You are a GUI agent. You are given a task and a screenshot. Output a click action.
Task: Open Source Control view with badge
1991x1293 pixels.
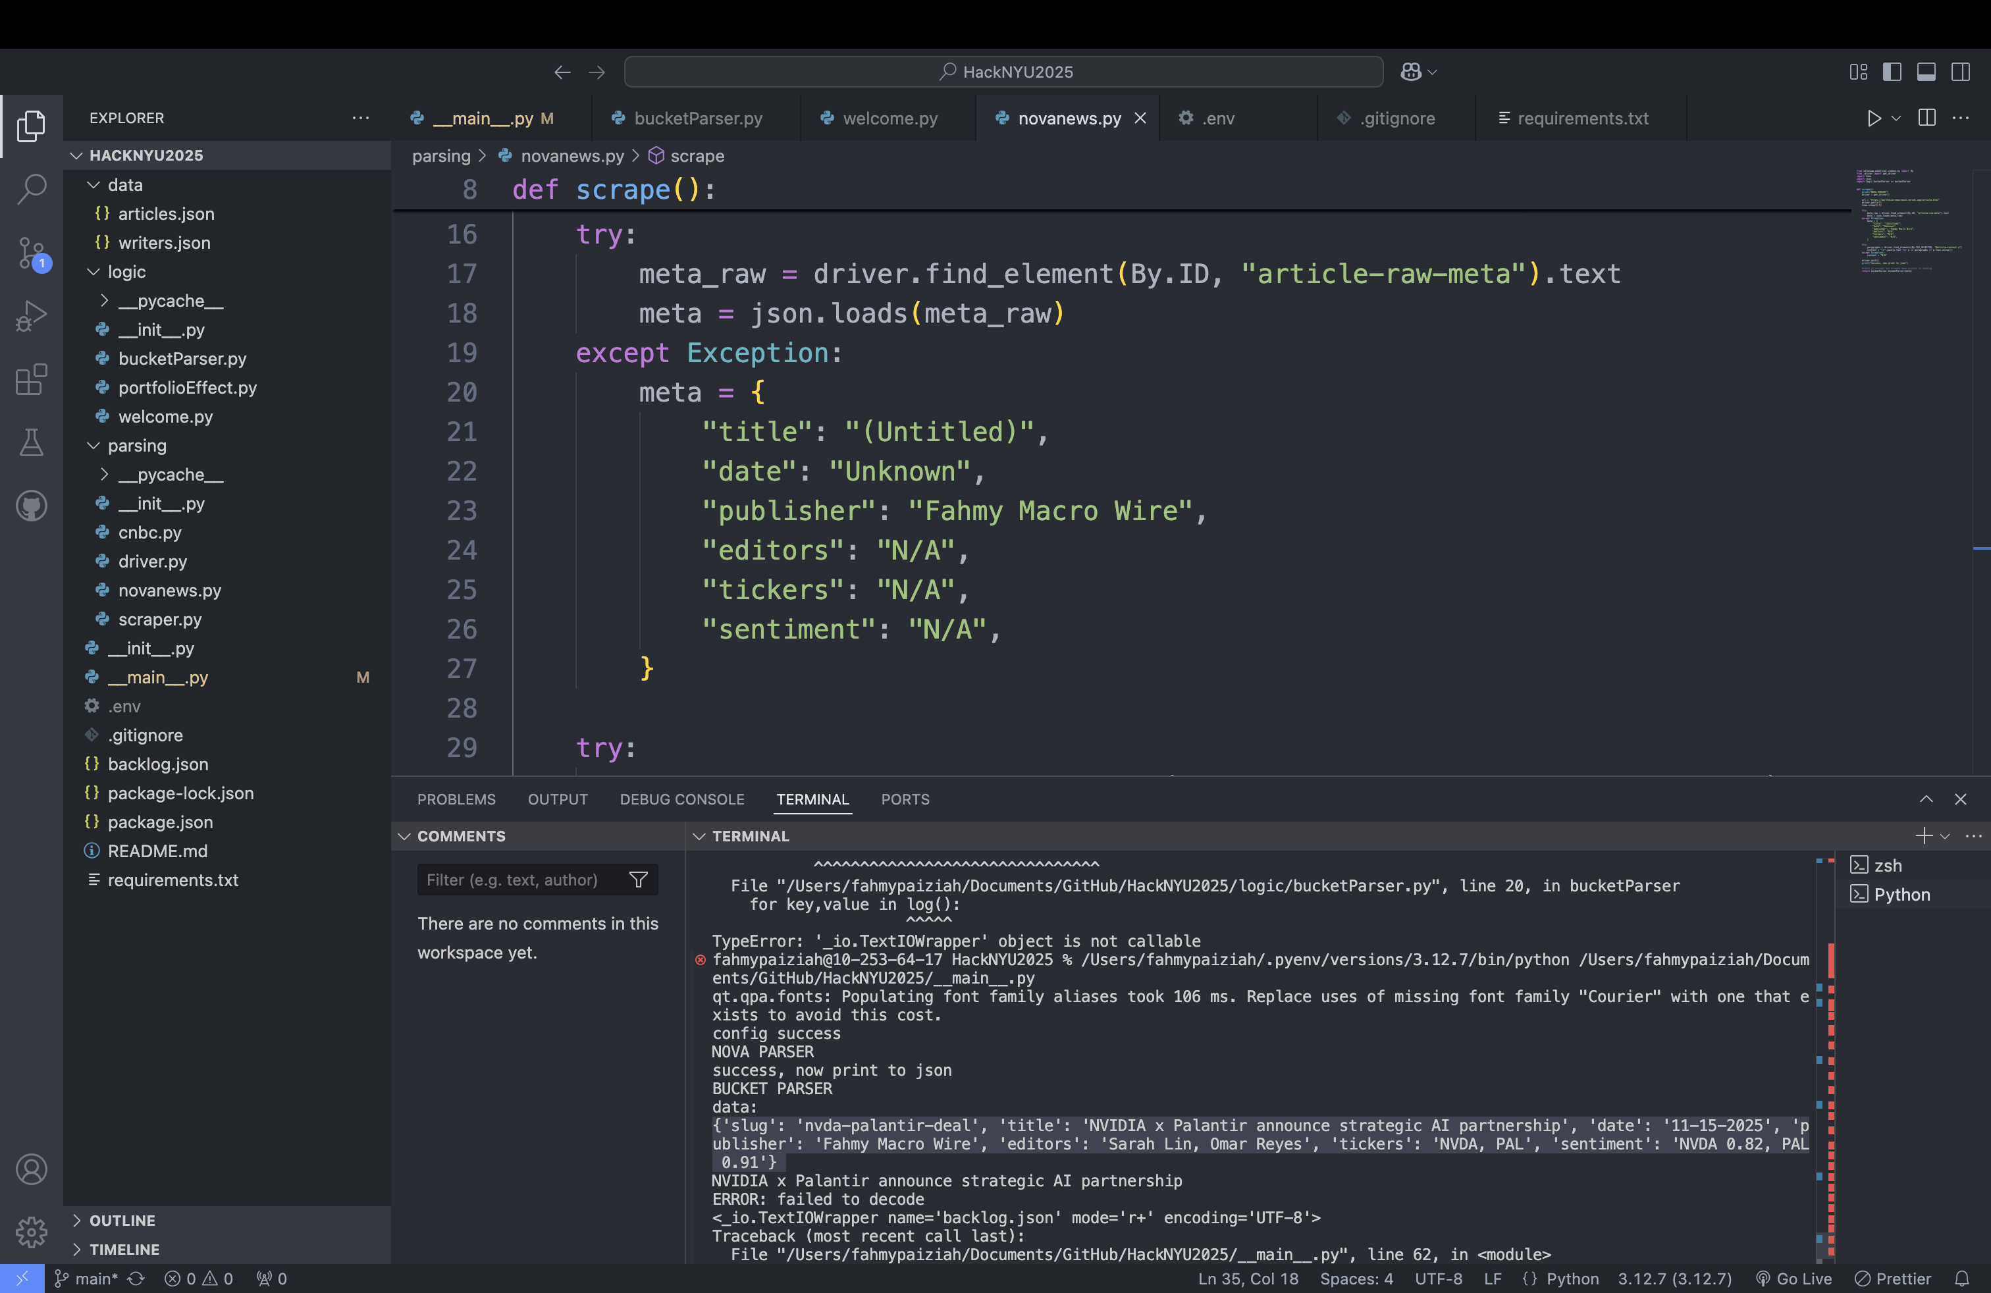click(x=32, y=251)
